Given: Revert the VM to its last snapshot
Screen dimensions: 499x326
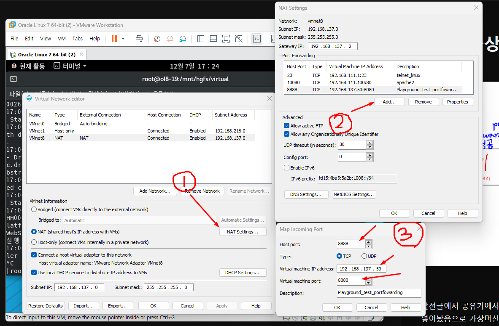Looking at the screenshot, I should (x=170, y=39).
